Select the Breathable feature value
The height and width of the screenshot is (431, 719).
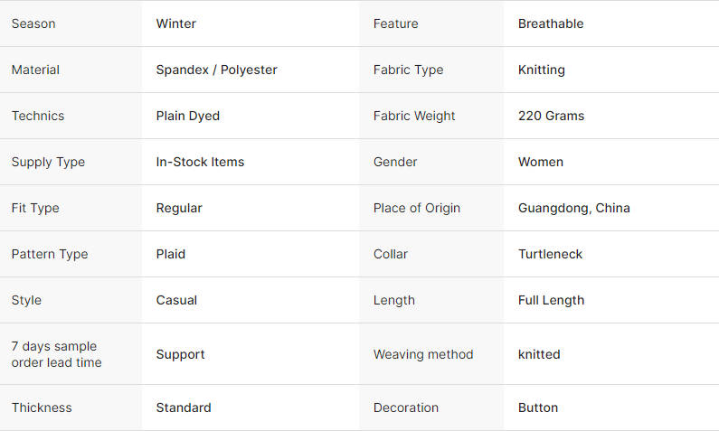pos(551,23)
